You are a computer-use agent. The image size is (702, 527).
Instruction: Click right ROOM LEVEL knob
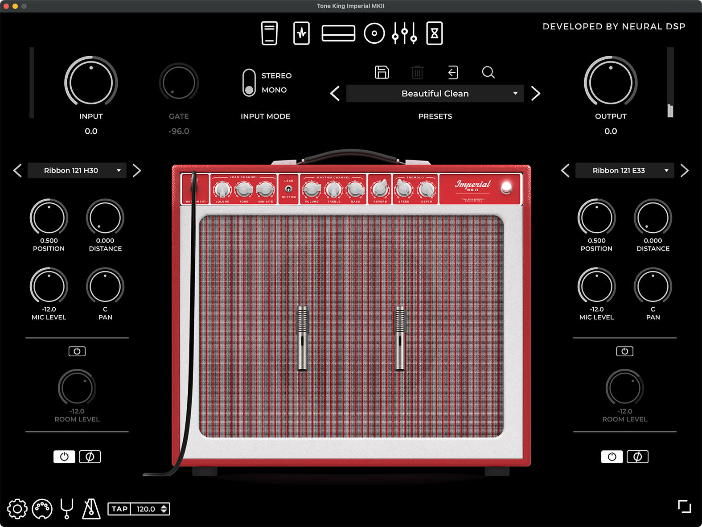[x=625, y=388]
